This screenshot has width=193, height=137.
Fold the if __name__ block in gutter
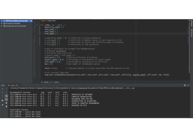pos(40,25)
